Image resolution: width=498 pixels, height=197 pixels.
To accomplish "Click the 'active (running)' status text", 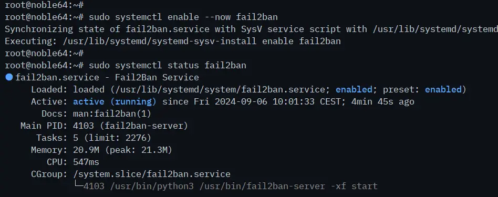I will pos(115,102).
